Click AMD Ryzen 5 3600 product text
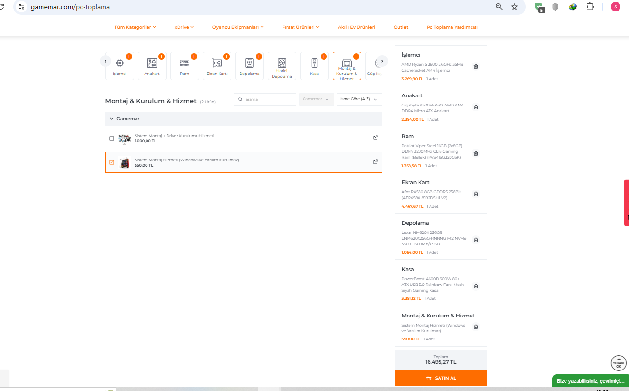 point(432,67)
